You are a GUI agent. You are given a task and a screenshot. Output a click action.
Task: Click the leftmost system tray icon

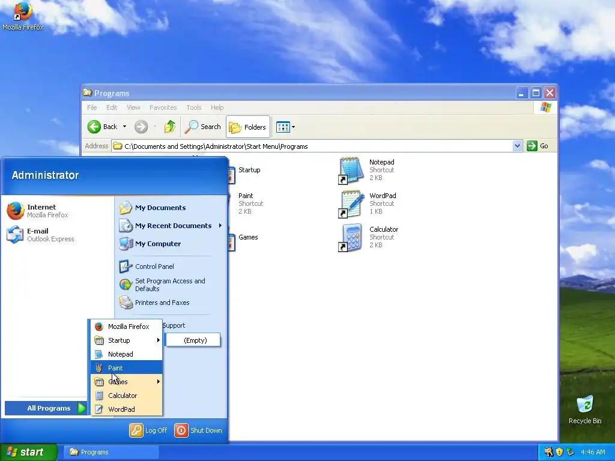pyautogui.click(x=549, y=452)
